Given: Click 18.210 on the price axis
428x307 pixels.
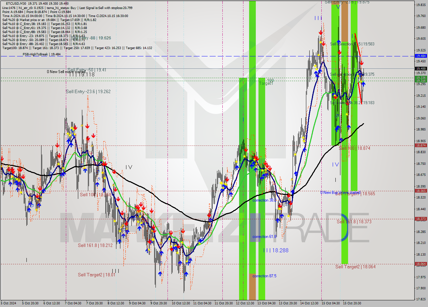Looking at the screenshot, I should (x=421, y=243).
